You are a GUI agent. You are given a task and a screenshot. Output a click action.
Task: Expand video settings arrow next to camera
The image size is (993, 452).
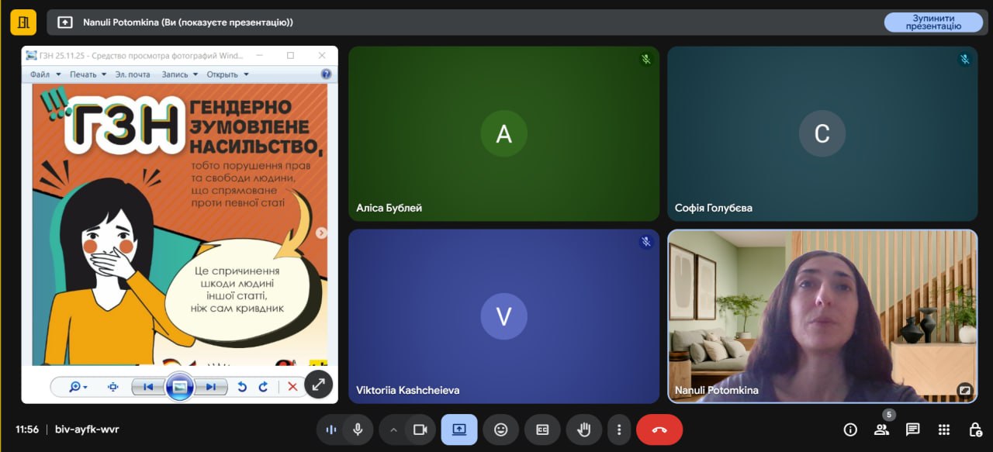click(x=393, y=430)
